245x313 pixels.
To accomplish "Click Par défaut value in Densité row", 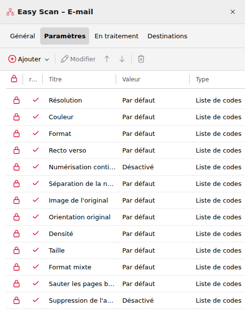I will (x=139, y=234).
